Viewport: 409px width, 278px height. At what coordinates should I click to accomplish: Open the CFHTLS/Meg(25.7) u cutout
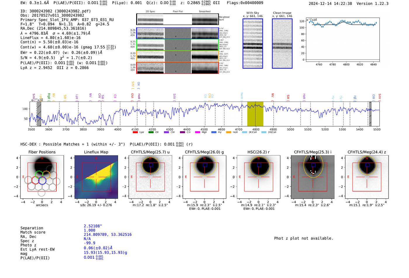150,177
